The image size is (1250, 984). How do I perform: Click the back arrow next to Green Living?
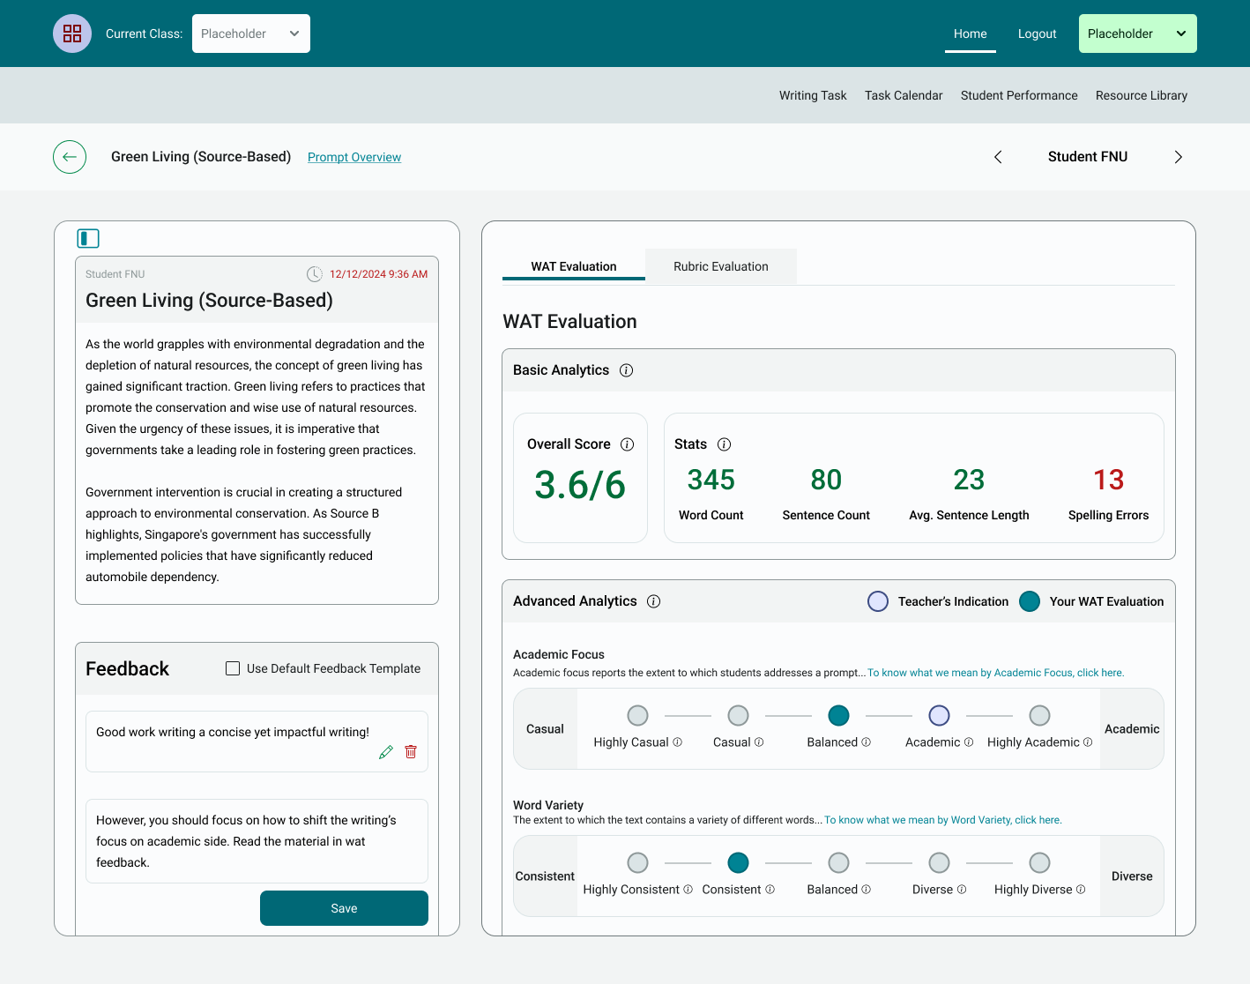point(69,156)
